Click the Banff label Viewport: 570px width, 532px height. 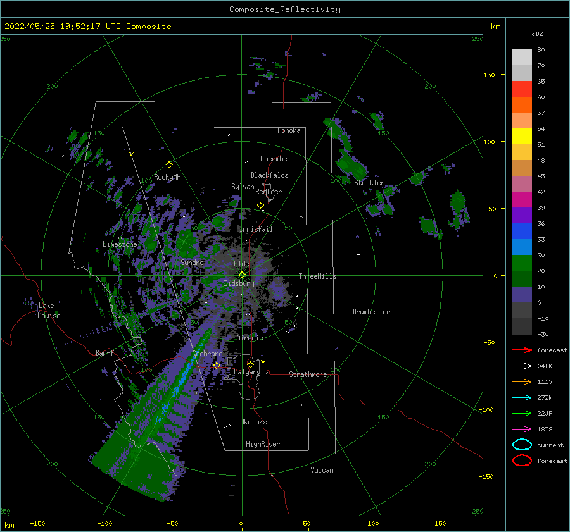point(104,353)
